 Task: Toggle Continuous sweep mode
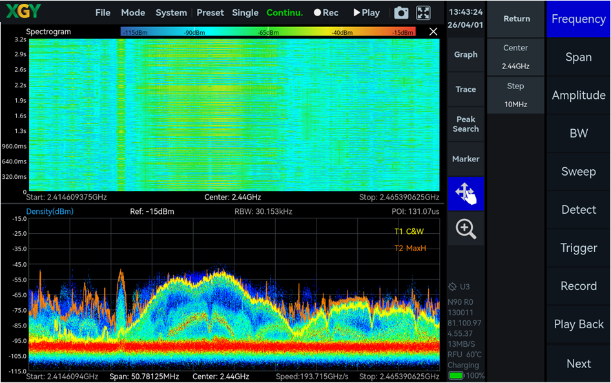point(284,13)
